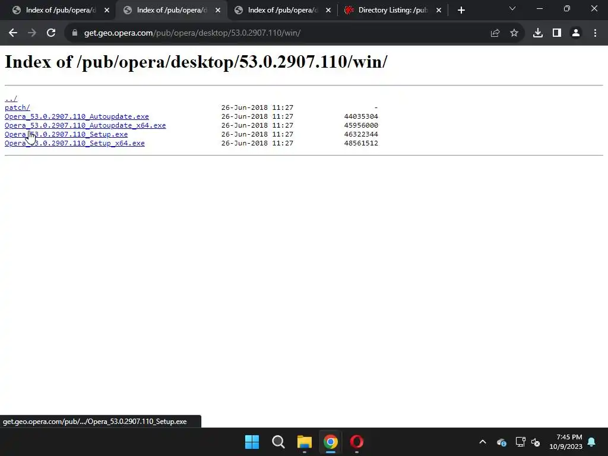
Task: Expand the tab search chevron
Action: [512, 8]
